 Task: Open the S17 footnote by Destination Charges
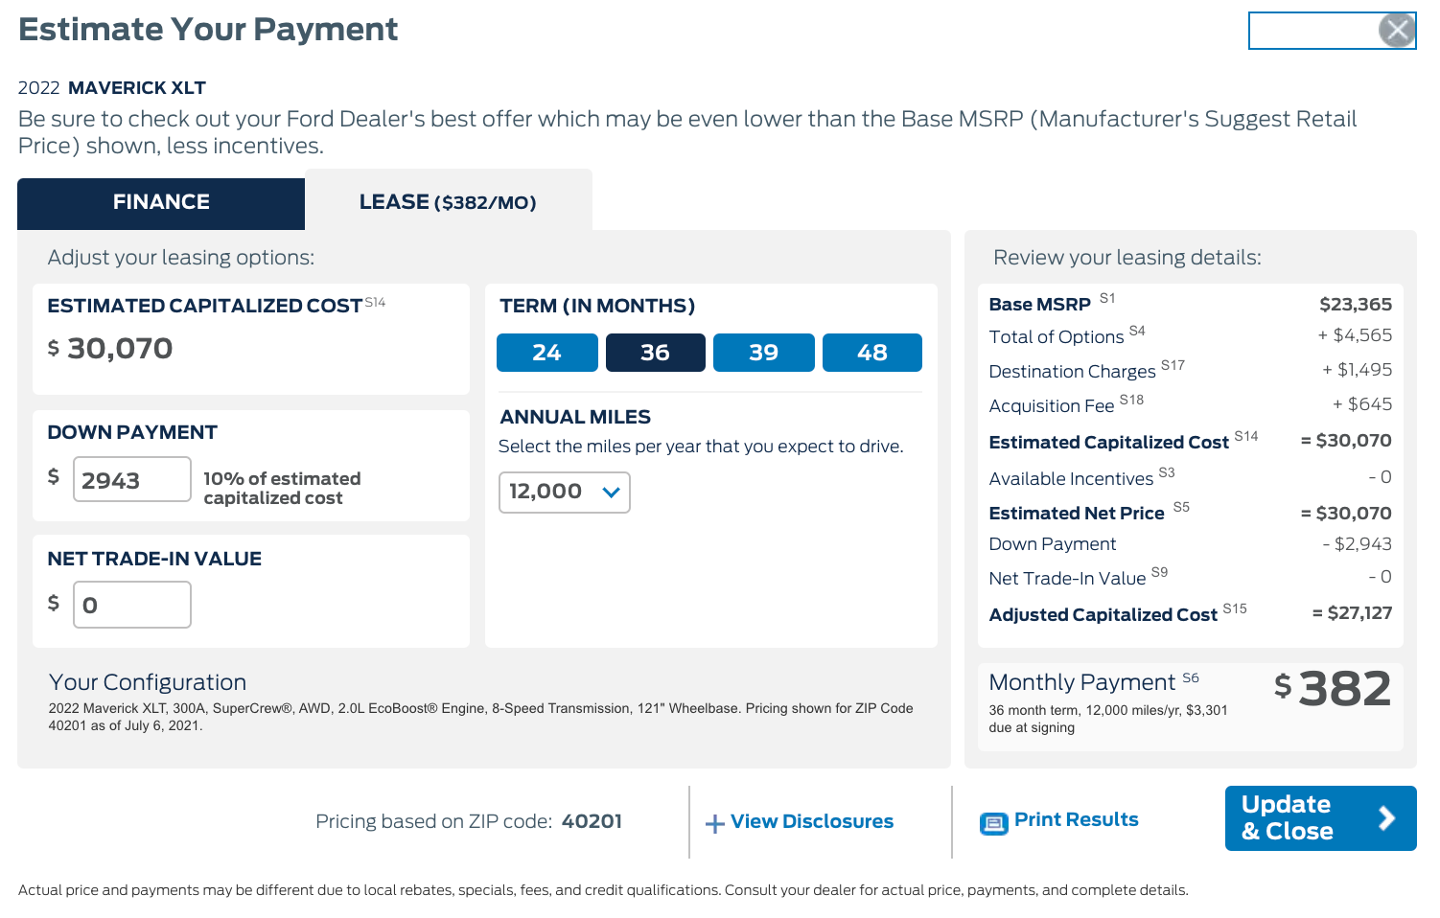pyautogui.click(x=1173, y=365)
